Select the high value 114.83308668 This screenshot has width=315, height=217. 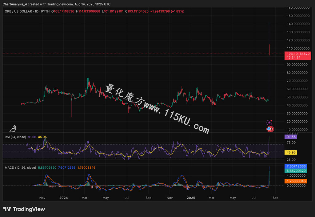pyautogui.click(x=89, y=11)
